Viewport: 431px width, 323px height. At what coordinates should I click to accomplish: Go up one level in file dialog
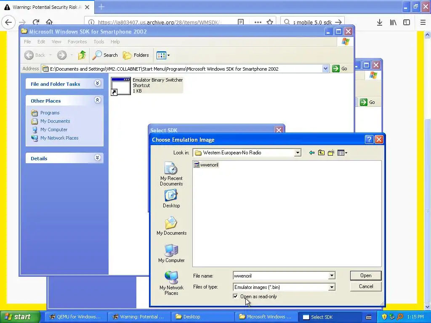[321, 153]
